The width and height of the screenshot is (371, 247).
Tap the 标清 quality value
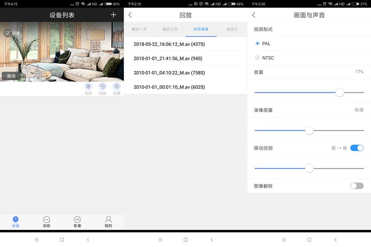359,110
